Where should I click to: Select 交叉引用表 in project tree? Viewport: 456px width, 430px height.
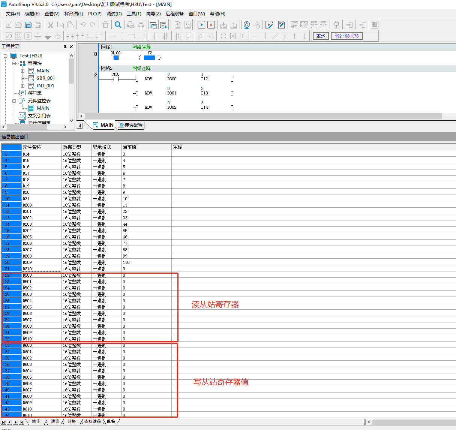click(39, 116)
